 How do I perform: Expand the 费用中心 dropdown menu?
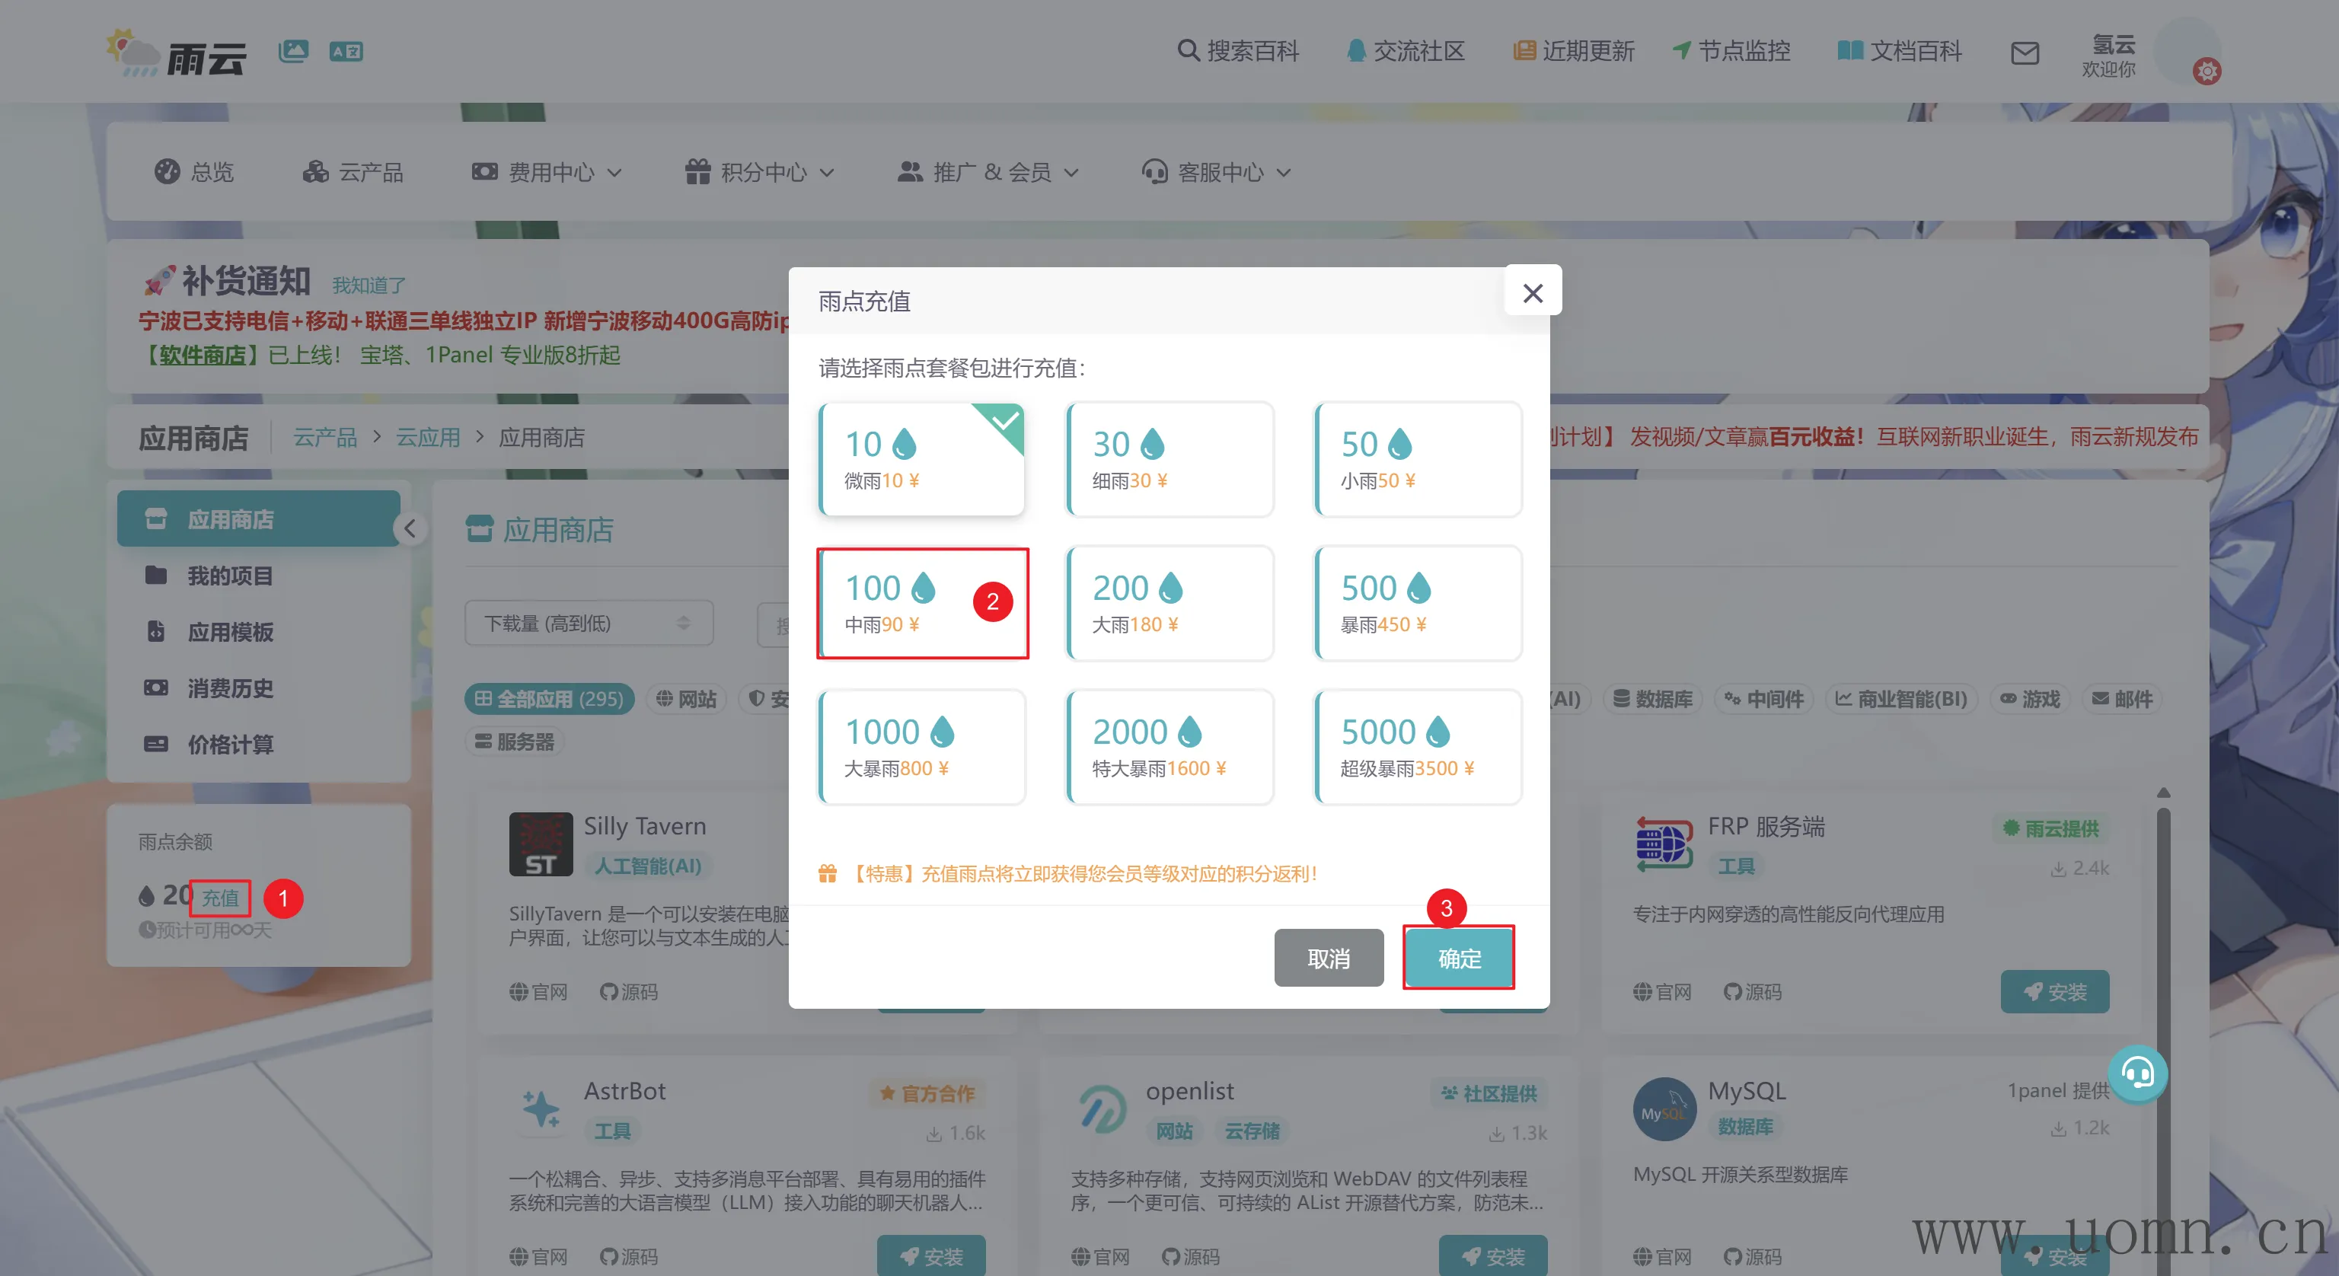pos(547,171)
